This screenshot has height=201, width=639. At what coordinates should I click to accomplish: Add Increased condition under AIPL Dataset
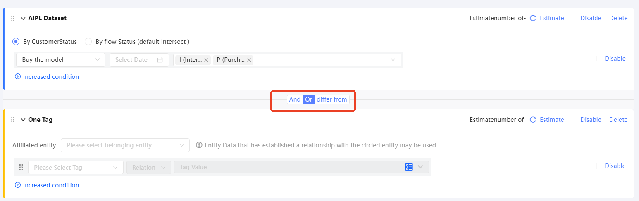click(x=47, y=77)
